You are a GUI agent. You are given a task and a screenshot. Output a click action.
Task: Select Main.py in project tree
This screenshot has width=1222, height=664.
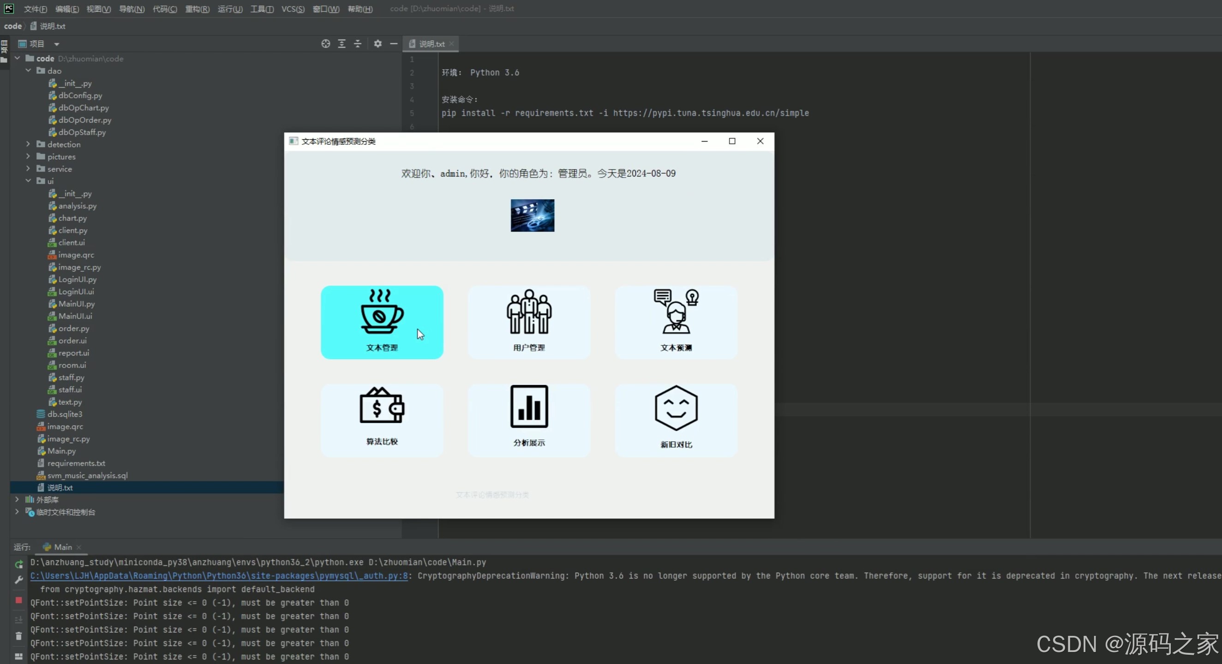click(61, 451)
